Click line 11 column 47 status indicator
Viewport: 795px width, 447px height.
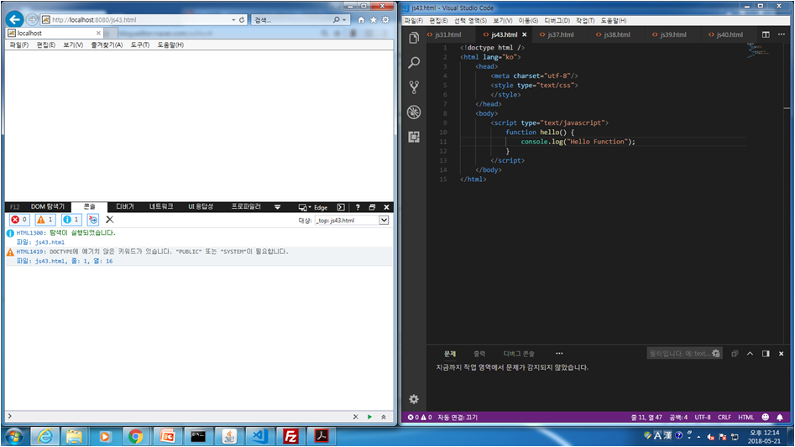tap(646, 417)
